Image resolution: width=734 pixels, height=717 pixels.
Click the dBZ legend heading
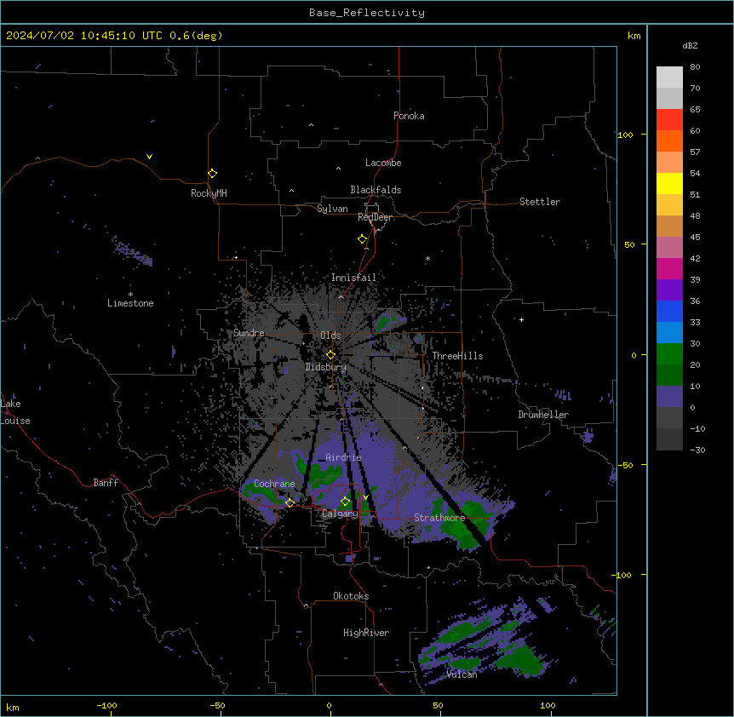690,45
